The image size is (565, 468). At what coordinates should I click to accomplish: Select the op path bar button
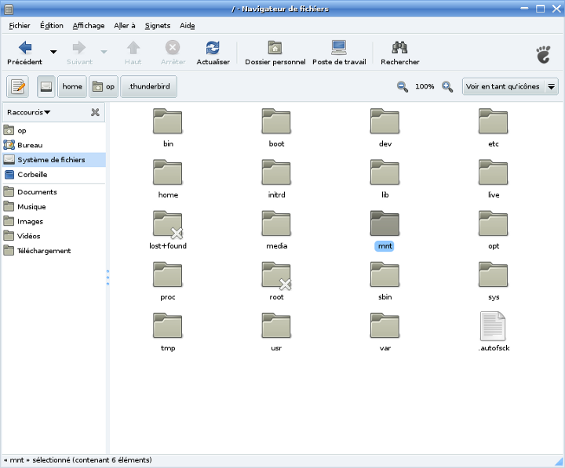[x=104, y=87]
